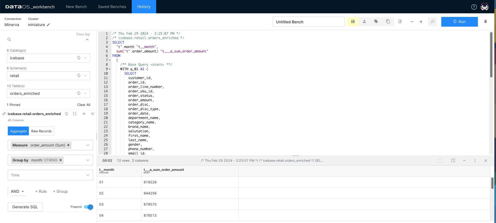Expand the Group by dropdown arrow
The width and height of the screenshot is (496, 223).
coord(88,160)
